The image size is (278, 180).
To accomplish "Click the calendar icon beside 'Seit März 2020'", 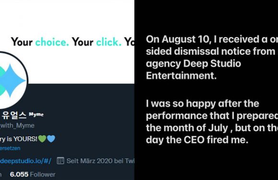I will click(60, 161).
